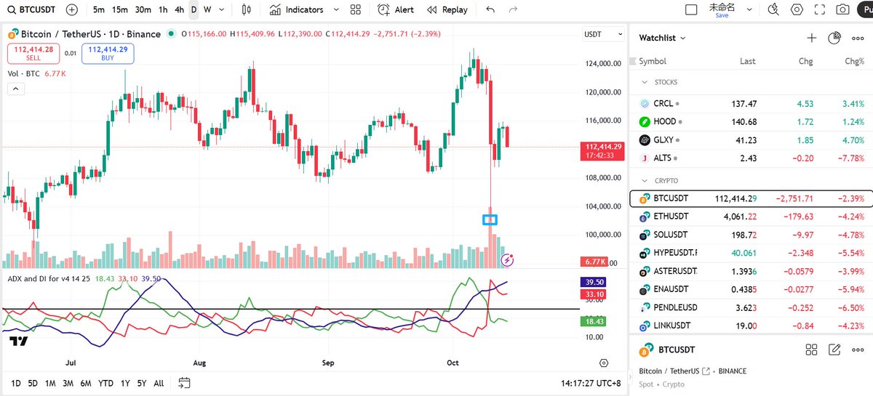Sort watchlist by Last column

[747, 62]
